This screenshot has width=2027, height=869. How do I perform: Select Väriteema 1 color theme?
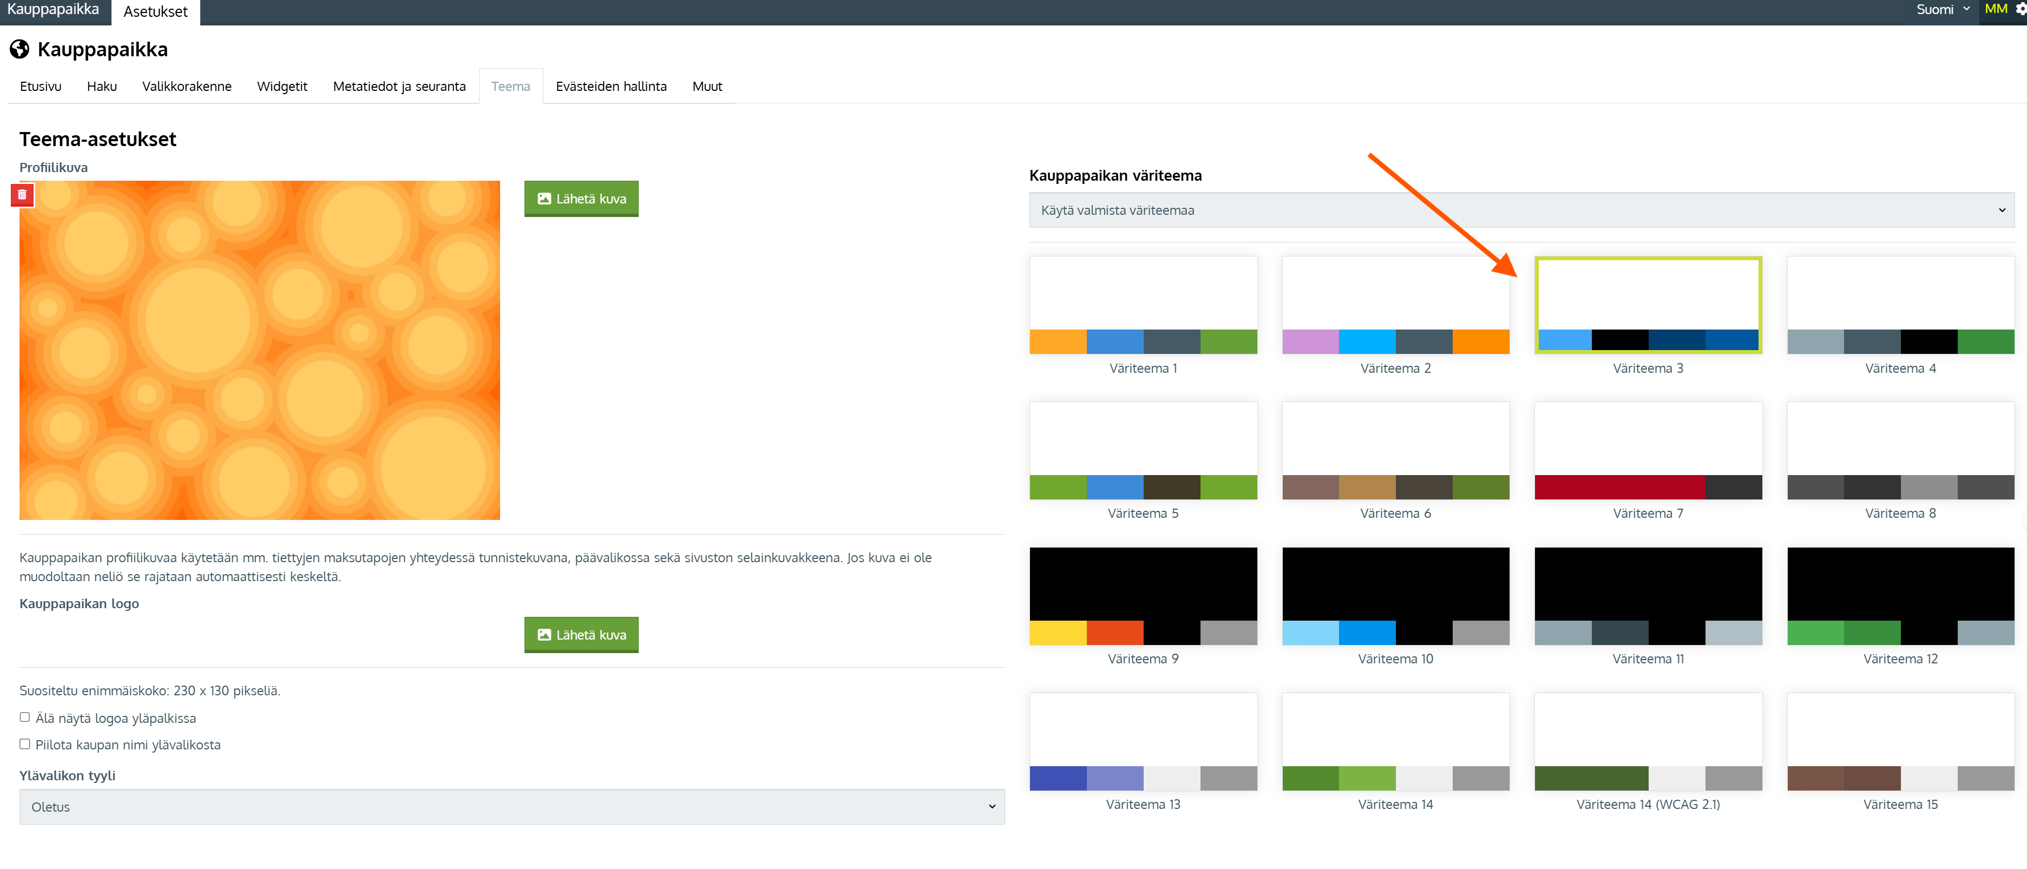1143,305
